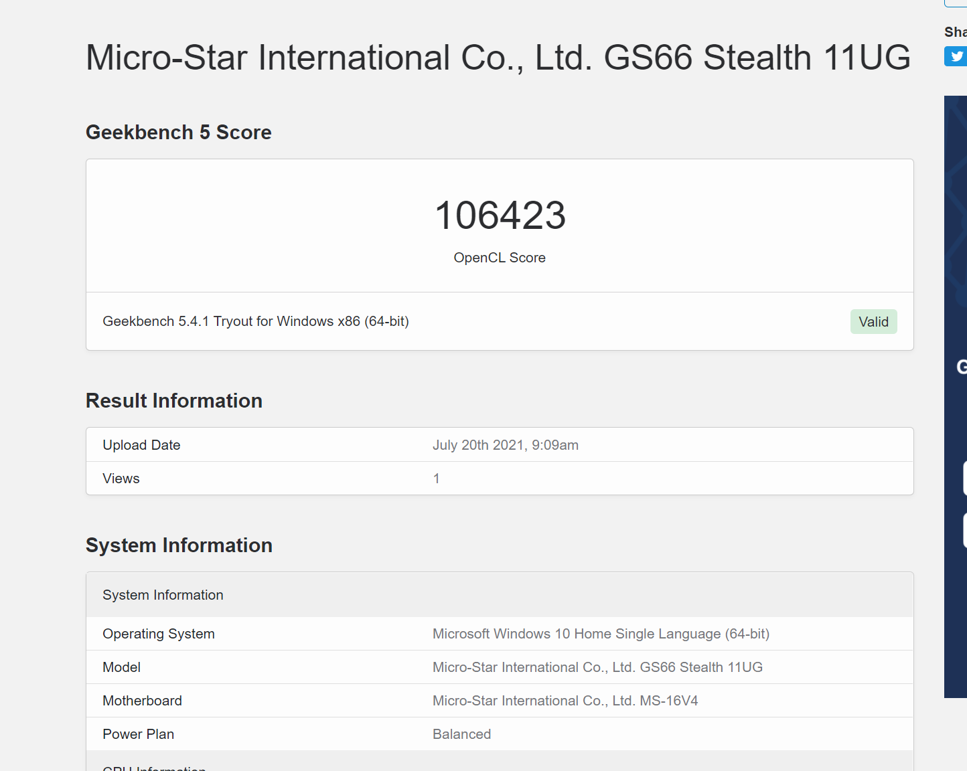
Task: Select the MS-16V4 motherboard value
Action: [565, 701]
